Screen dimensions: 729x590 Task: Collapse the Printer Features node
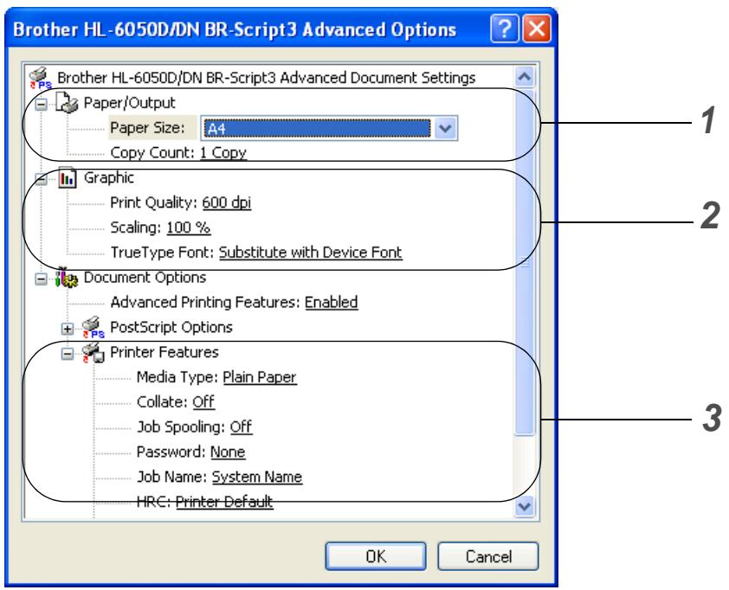coord(68,354)
